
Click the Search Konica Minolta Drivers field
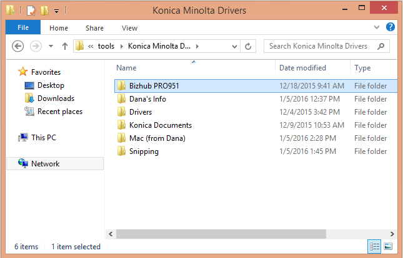326,46
